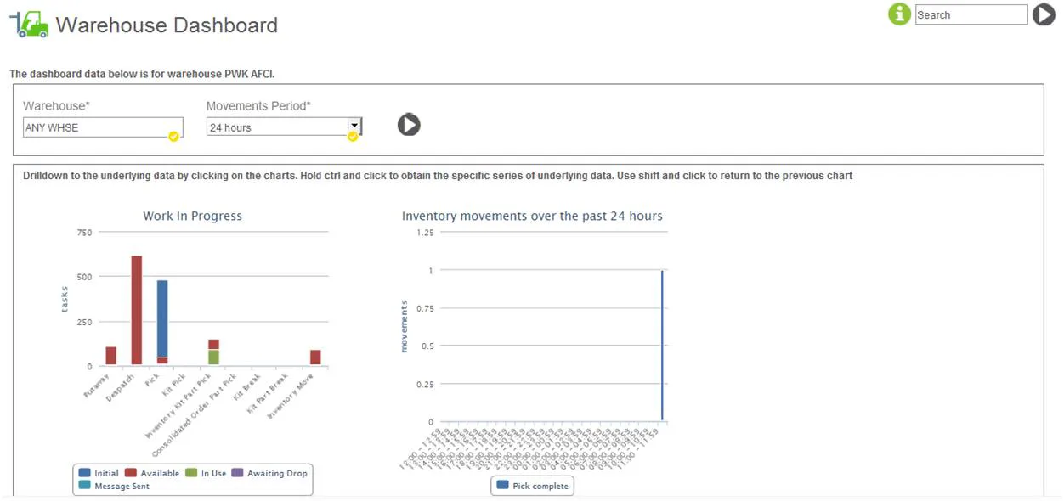Toggle the Awaiting Drop legend entry
The width and height of the screenshot is (1064, 501).
click(x=270, y=473)
